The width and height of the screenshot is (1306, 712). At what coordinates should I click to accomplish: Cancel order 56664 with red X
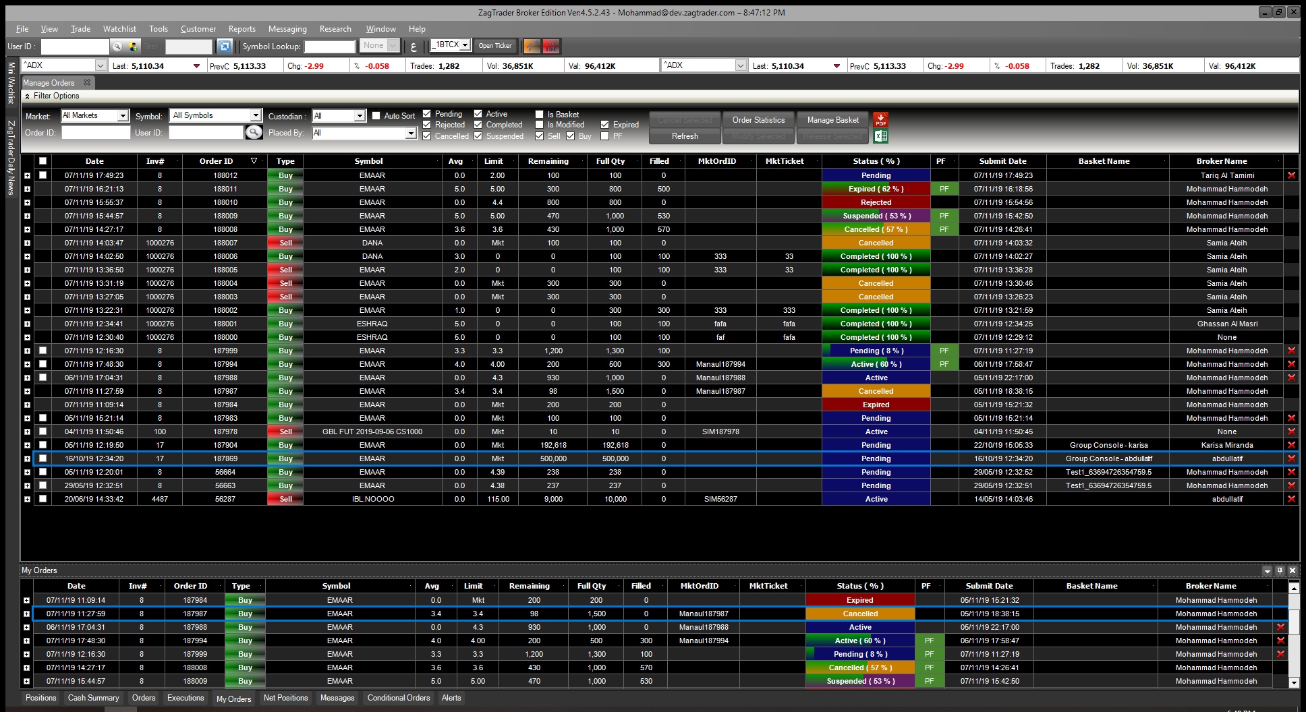(x=1291, y=472)
